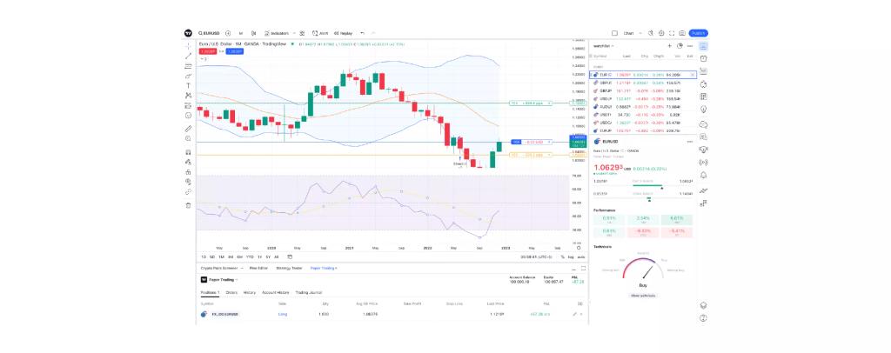The image size is (891, 353).
Task: Select the patterns tool
Action: click(188, 96)
